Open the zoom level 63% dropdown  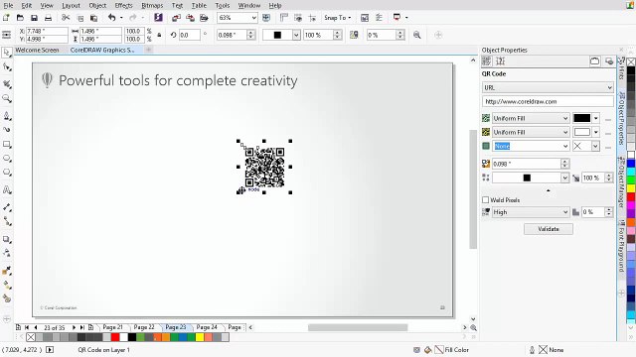[254, 18]
